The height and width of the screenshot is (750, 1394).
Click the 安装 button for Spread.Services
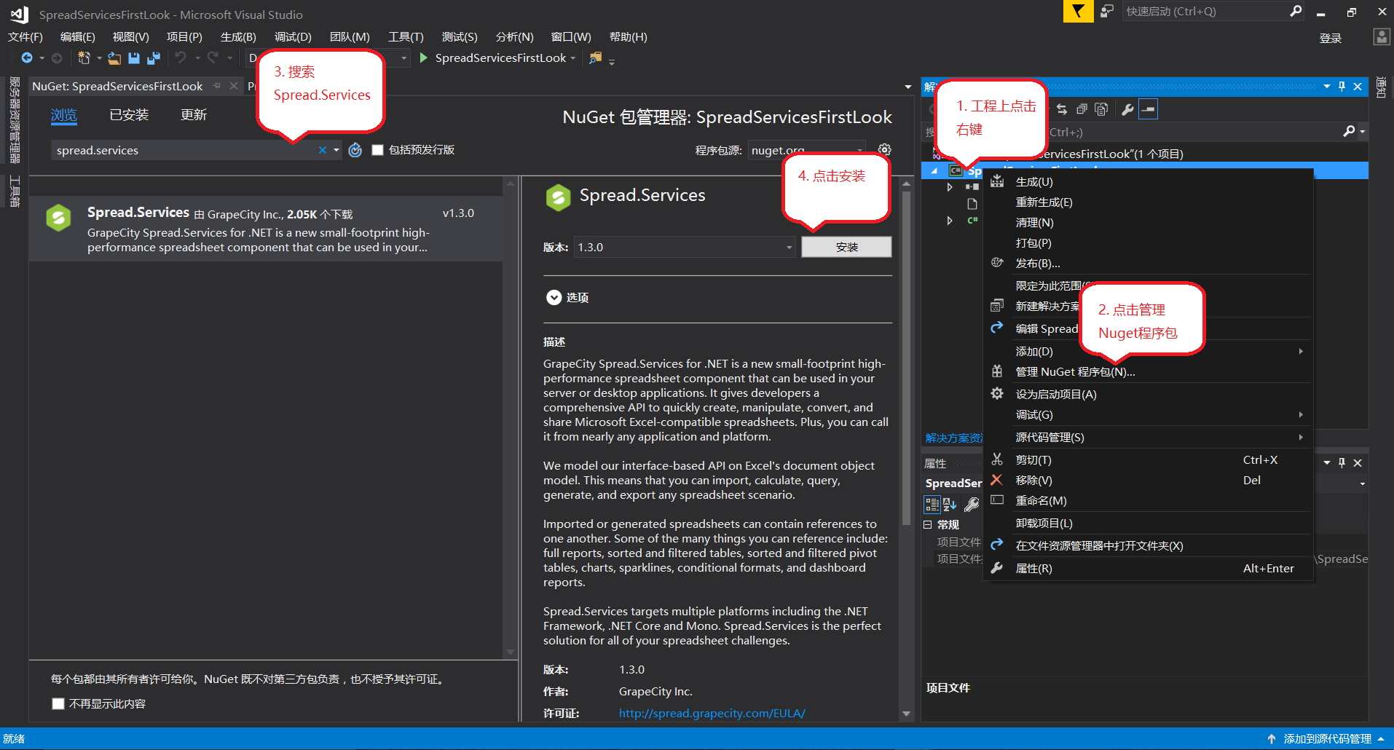(x=846, y=247)
